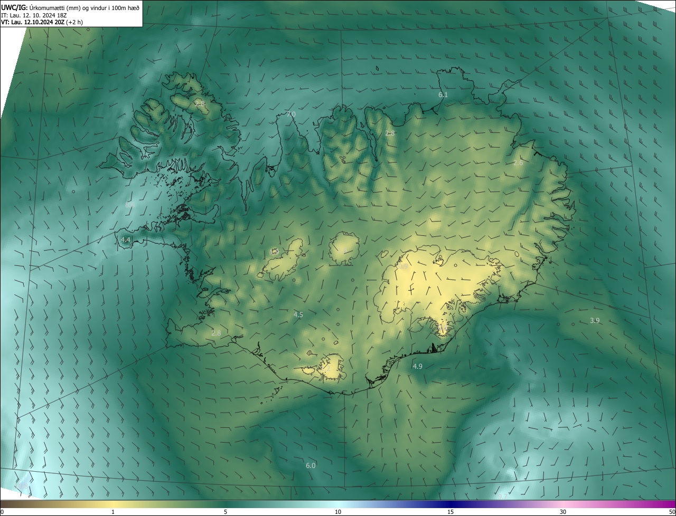The height and width of the screenshot is (516, 676).
Task: Click tick label 0 on the color scale
Action: click(x=2, y=512)
